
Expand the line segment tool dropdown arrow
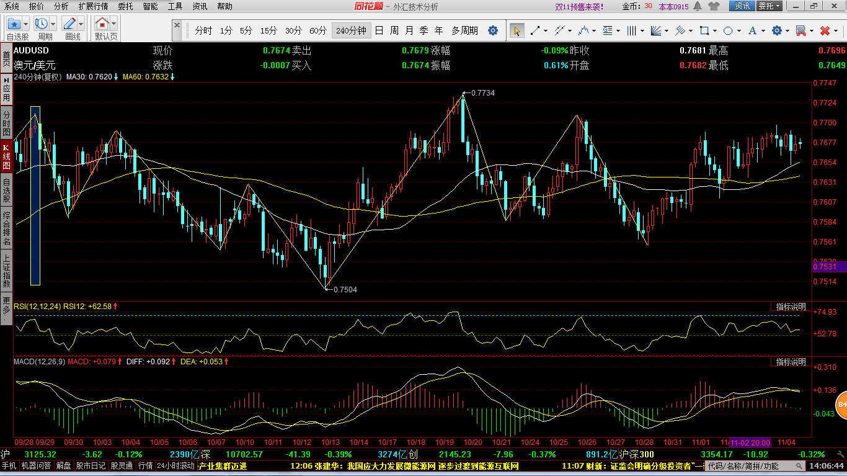546,30
